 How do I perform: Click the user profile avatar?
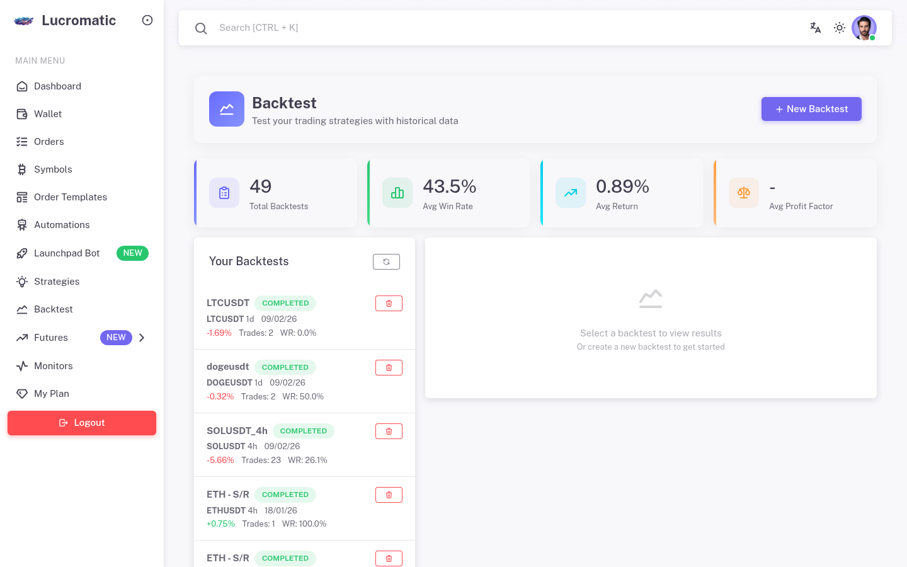click(x=864, y=28)
